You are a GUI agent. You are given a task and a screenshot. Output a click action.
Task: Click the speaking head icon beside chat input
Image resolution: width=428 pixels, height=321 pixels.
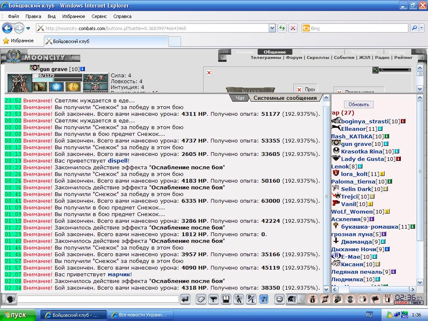click(10, 299)
